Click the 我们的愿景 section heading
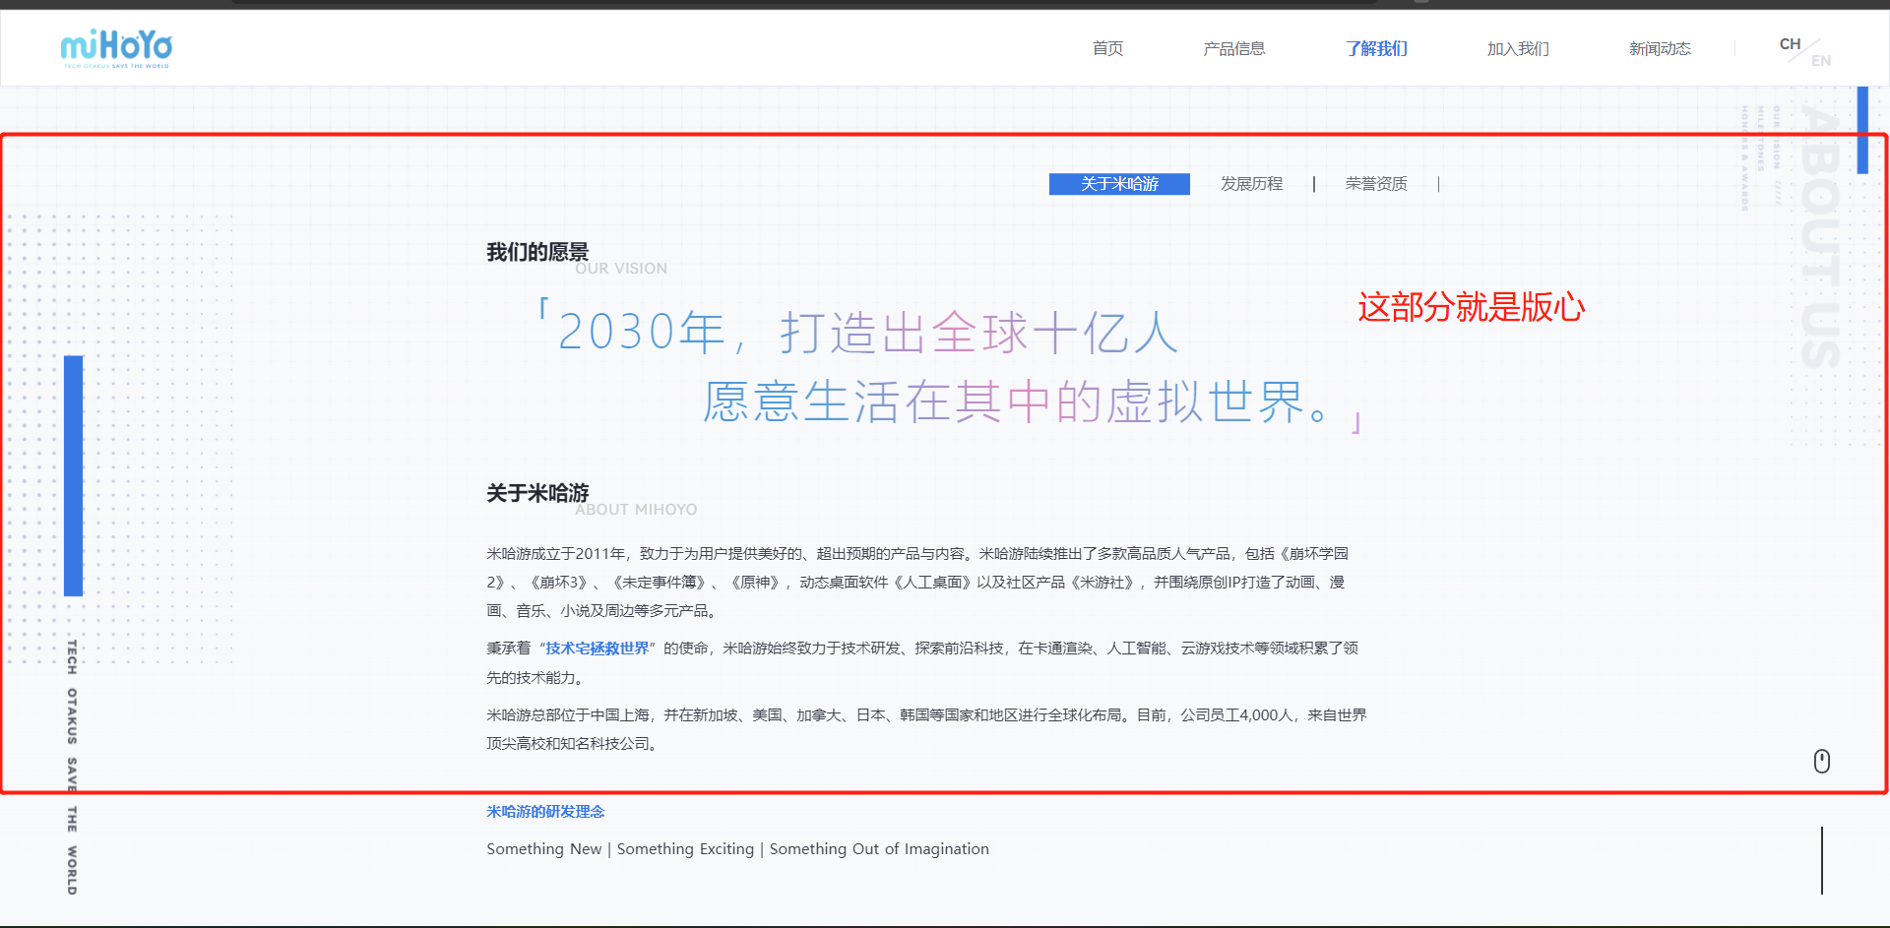This screenshot has height=928, width=1890. coord(537,252)
